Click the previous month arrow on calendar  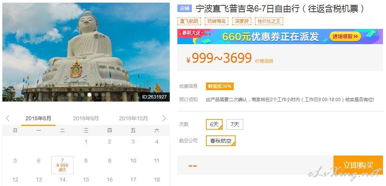pos(7,118)
